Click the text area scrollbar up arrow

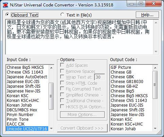(x=156, y=23)
